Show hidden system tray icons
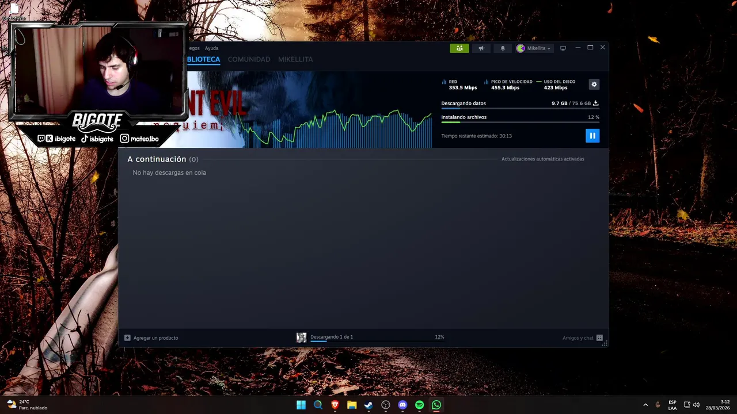737x414 pixels. (645, 405)
